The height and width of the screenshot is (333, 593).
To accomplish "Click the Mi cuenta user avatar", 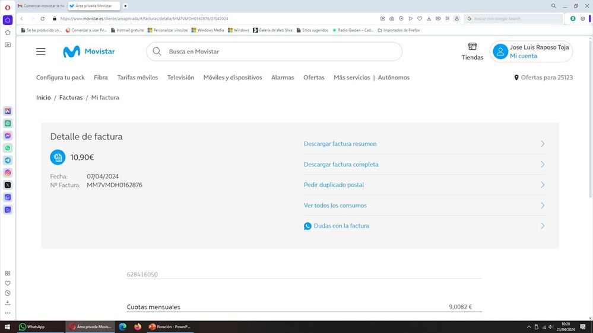I will (x=500, y=52).
